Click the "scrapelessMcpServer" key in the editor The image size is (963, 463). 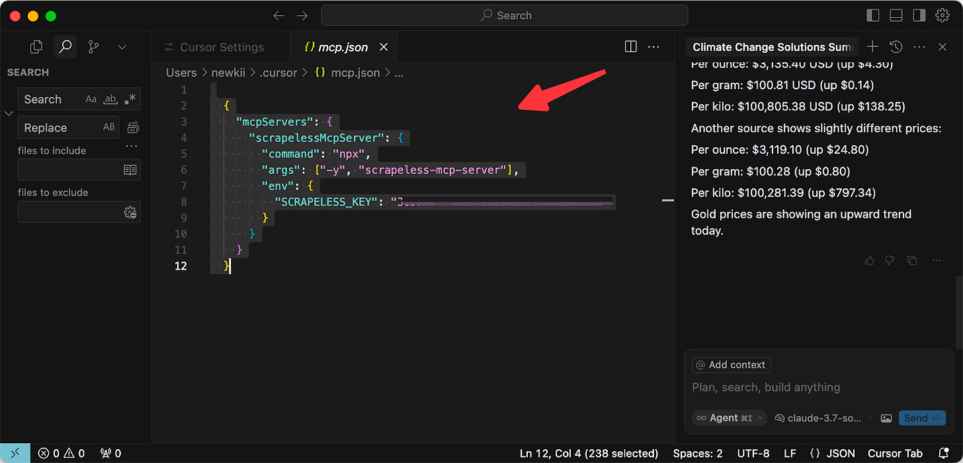tap(316, 138)
